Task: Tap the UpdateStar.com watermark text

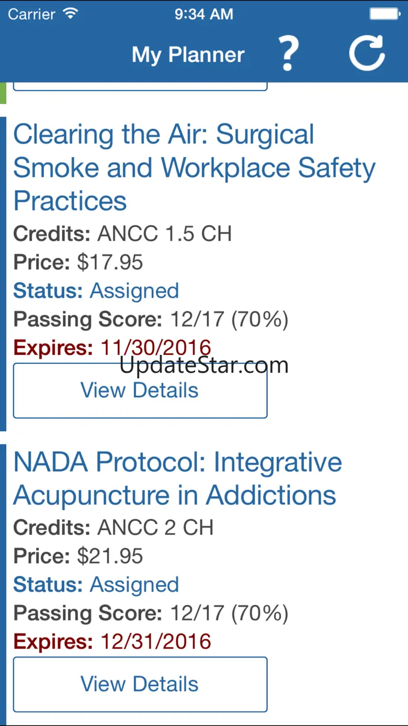Action: pos(204,365)
